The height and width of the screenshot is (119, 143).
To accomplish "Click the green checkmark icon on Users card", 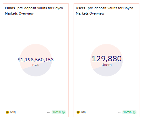I will point(134,112).
